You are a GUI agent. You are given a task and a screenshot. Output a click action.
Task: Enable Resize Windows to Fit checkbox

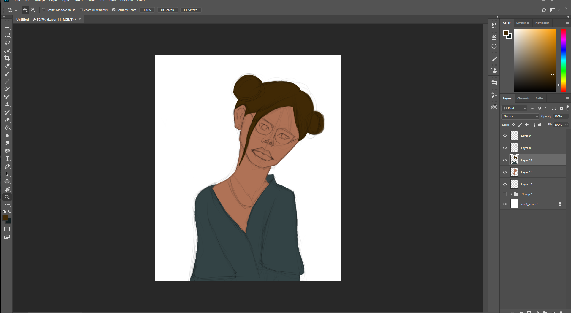pyautogui.click(x=44, y=10)
